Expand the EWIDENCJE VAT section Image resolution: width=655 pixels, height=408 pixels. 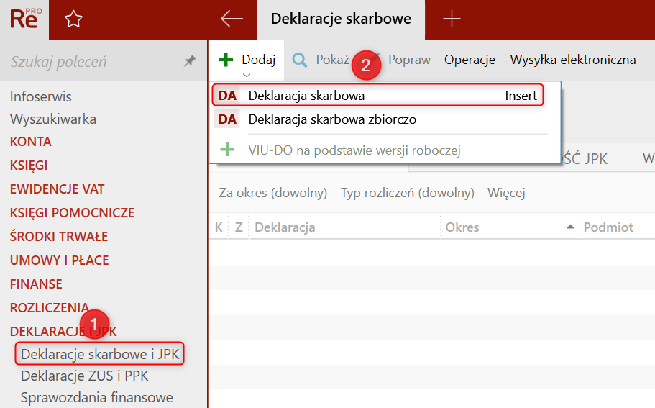click(57, 189)
